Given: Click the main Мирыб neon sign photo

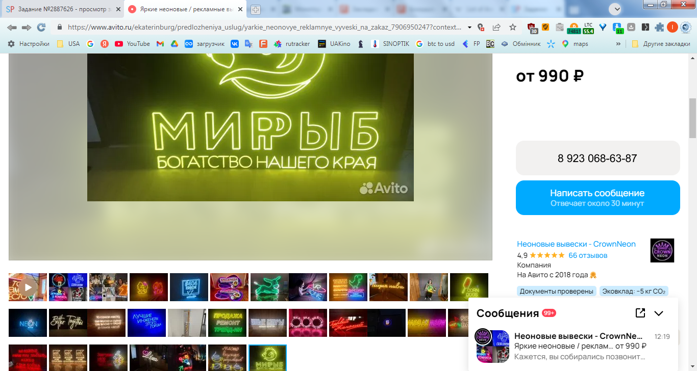Looking at the screenshot, I should 251,127.
